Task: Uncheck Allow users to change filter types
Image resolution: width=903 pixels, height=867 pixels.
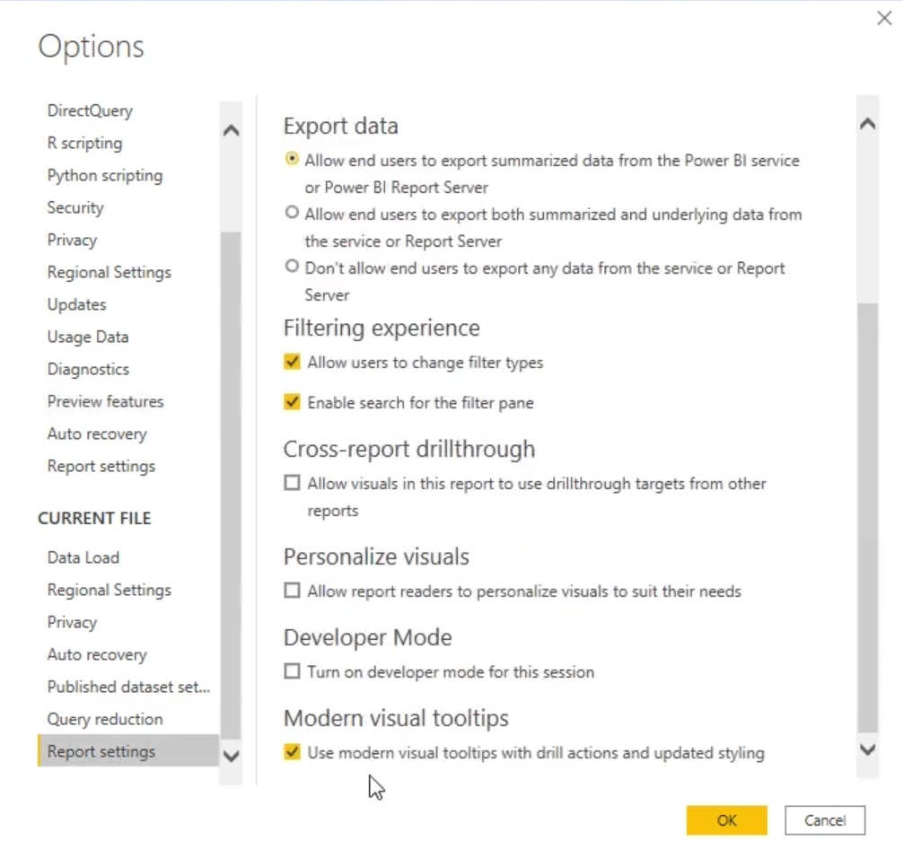Action: point(292,362)
